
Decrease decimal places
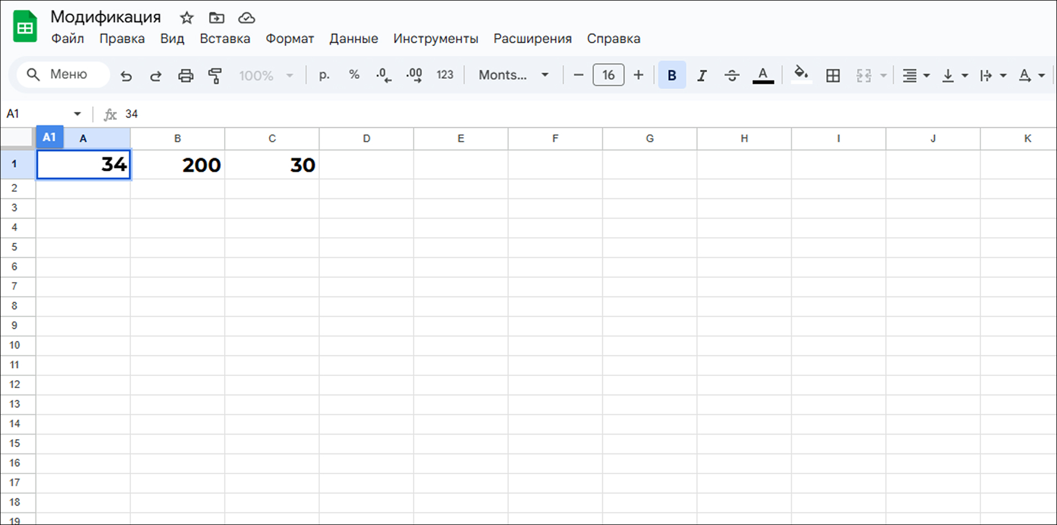(x=384, y=75)
